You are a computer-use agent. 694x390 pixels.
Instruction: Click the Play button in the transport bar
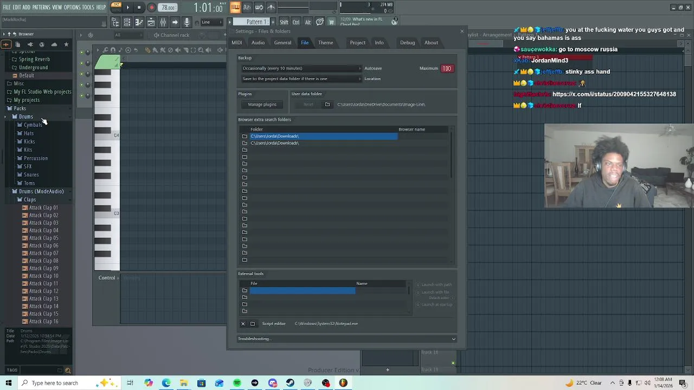(x=128, y=8)
